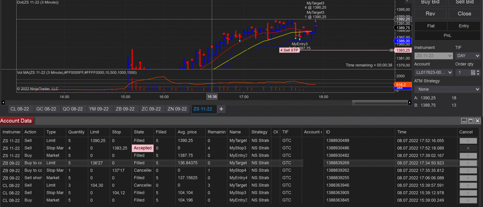Maximize the Account Data window

471,121
